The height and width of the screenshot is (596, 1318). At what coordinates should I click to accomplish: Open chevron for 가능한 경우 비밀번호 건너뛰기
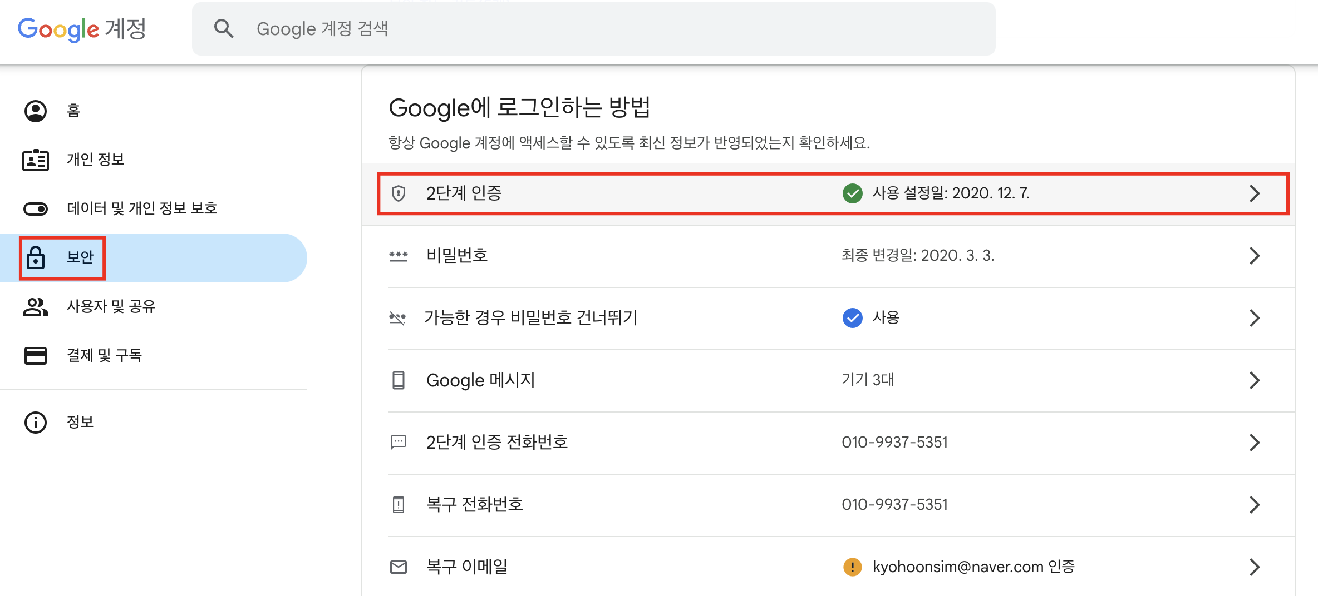1255,318
